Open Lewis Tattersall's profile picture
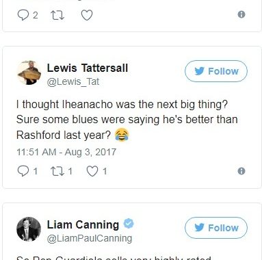 [x=29, y=73]
